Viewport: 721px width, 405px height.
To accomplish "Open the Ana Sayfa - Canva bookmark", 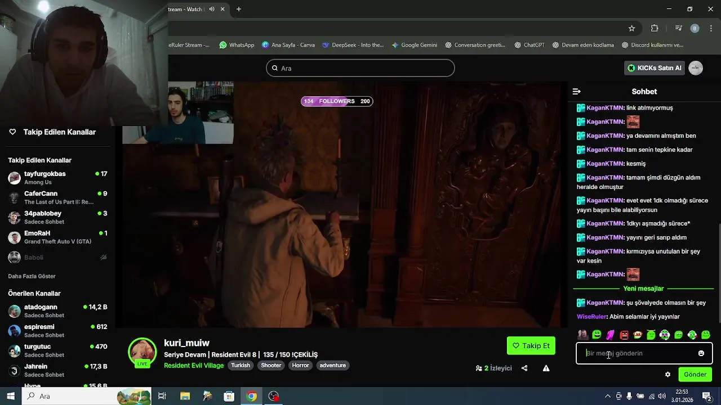I will click(288, 45).
